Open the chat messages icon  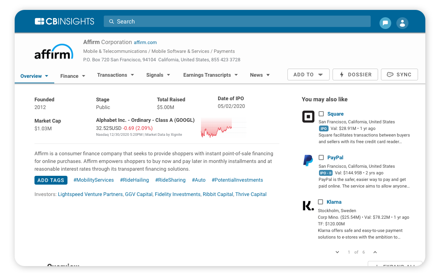pos(385,23)
